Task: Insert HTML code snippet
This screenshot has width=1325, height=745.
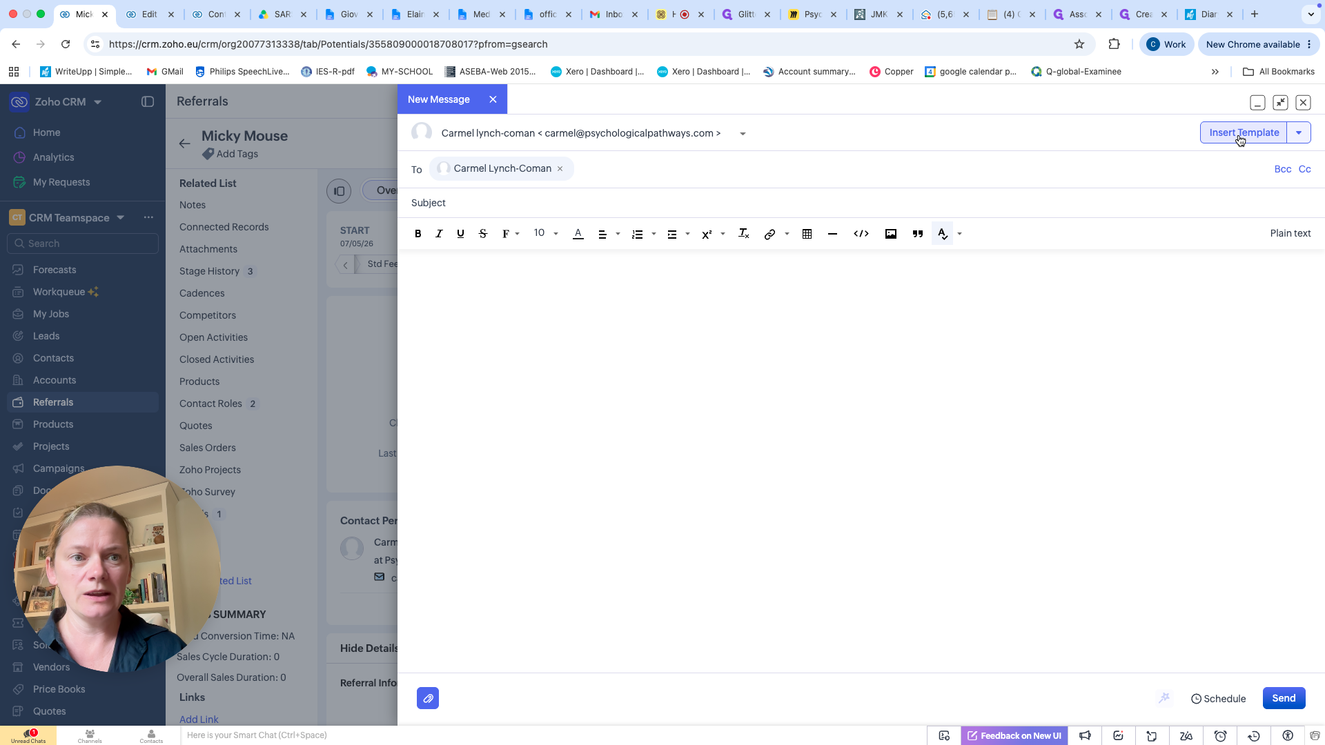Action: point(861,234)
